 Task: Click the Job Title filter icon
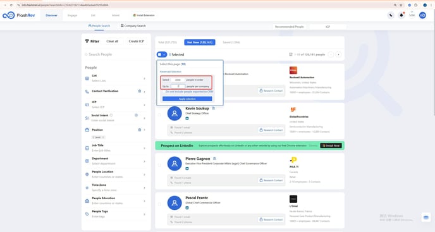(x=87, y=148)
